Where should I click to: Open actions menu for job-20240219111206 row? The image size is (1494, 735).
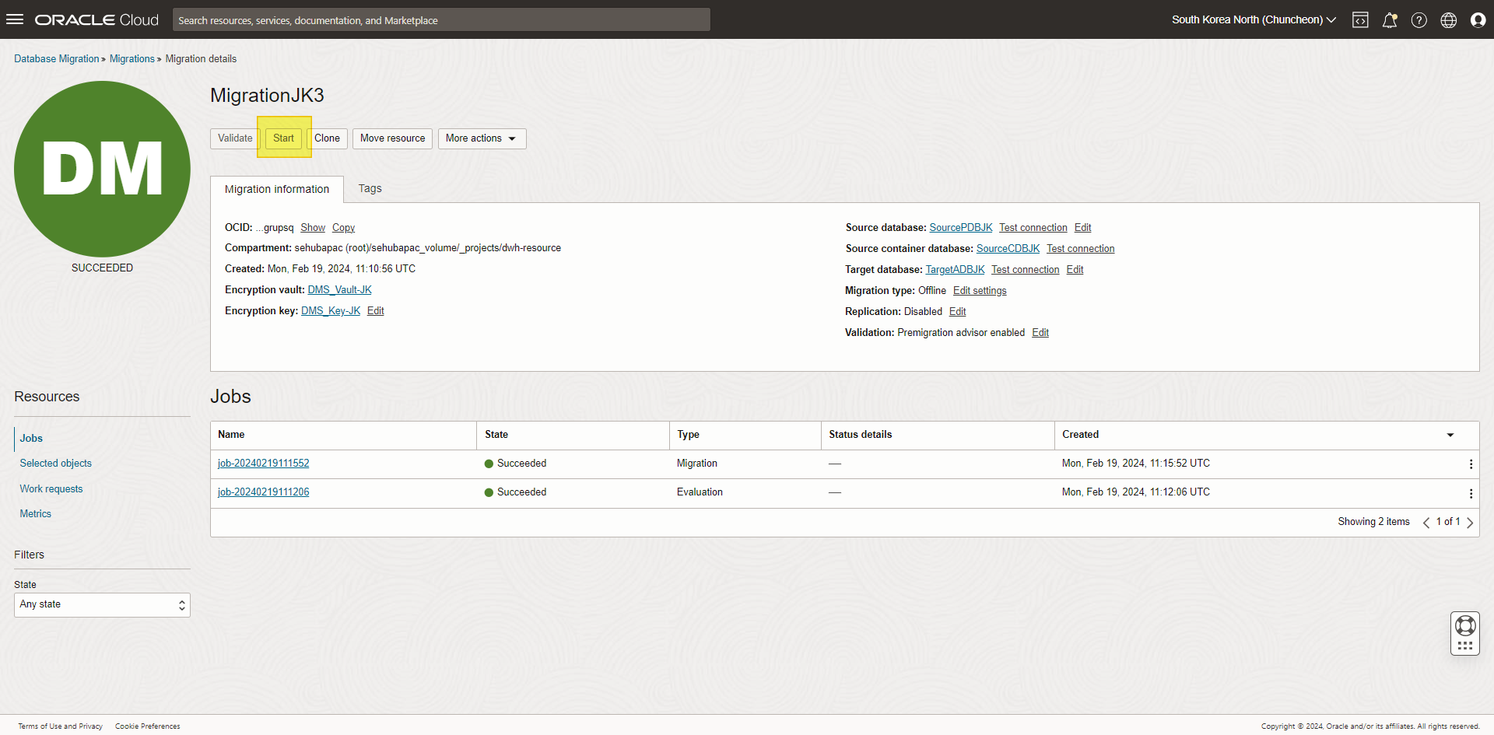[1471, 493]
